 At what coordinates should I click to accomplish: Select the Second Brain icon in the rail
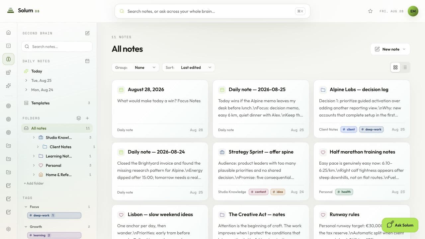coord(8,59)
